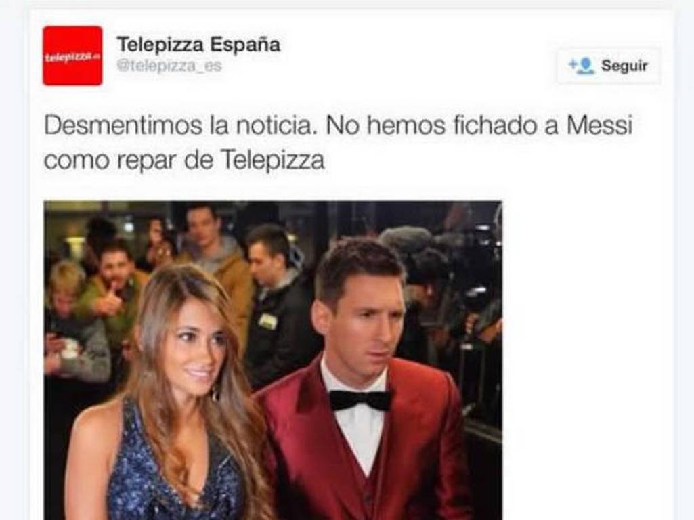Open the Telepizza España profile name
This screenshot has height=520, width=694.
[199, 45]
